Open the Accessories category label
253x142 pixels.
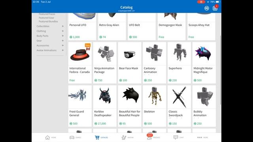(43, 45)
